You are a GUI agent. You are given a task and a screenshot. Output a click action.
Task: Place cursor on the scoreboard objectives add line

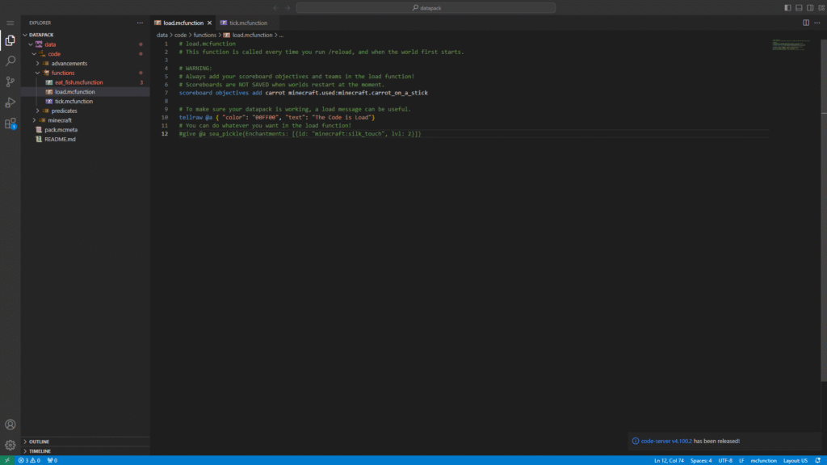pyautogui.click(x=304, y=93)
